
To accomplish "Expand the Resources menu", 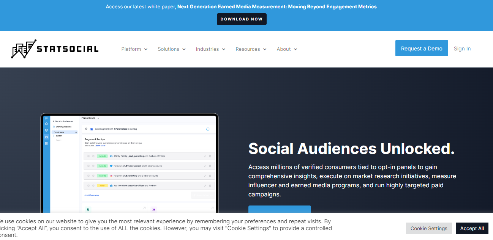I will pyautogui.click(x=251, y=49).
